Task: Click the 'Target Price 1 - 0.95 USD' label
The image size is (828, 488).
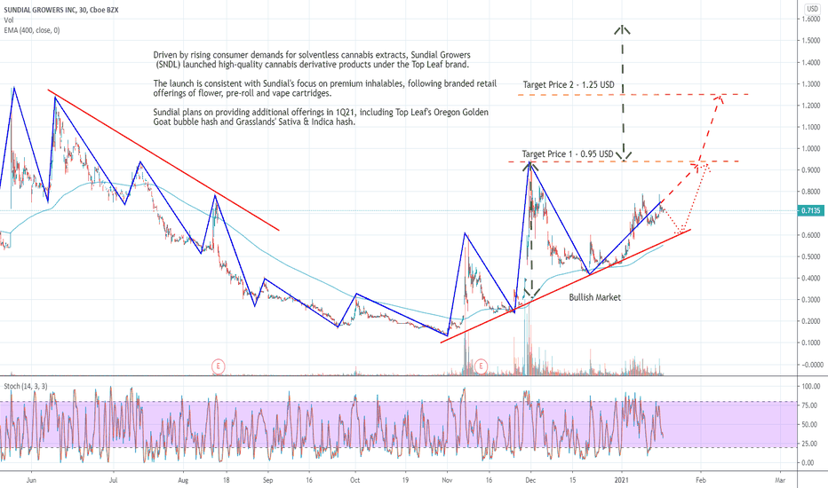Action: 568,154
